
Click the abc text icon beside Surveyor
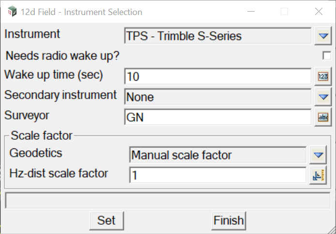(322, 117)
